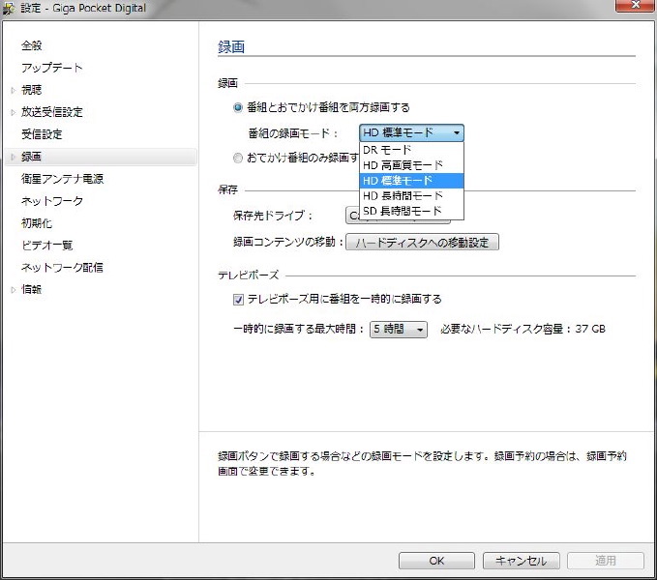657x580 pixels.
Task: Expand the 録画 tree node arrow
Action: coord(13,157)
